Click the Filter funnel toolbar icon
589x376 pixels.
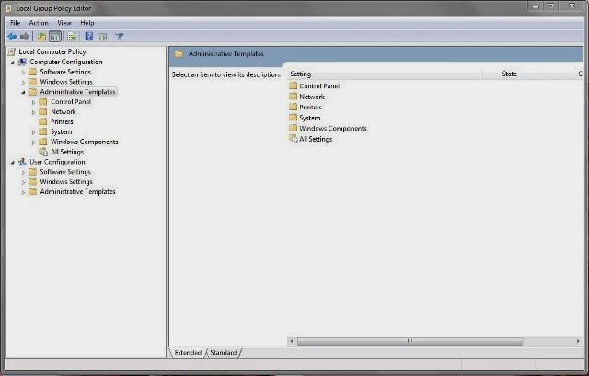click(x=120, y=37)
